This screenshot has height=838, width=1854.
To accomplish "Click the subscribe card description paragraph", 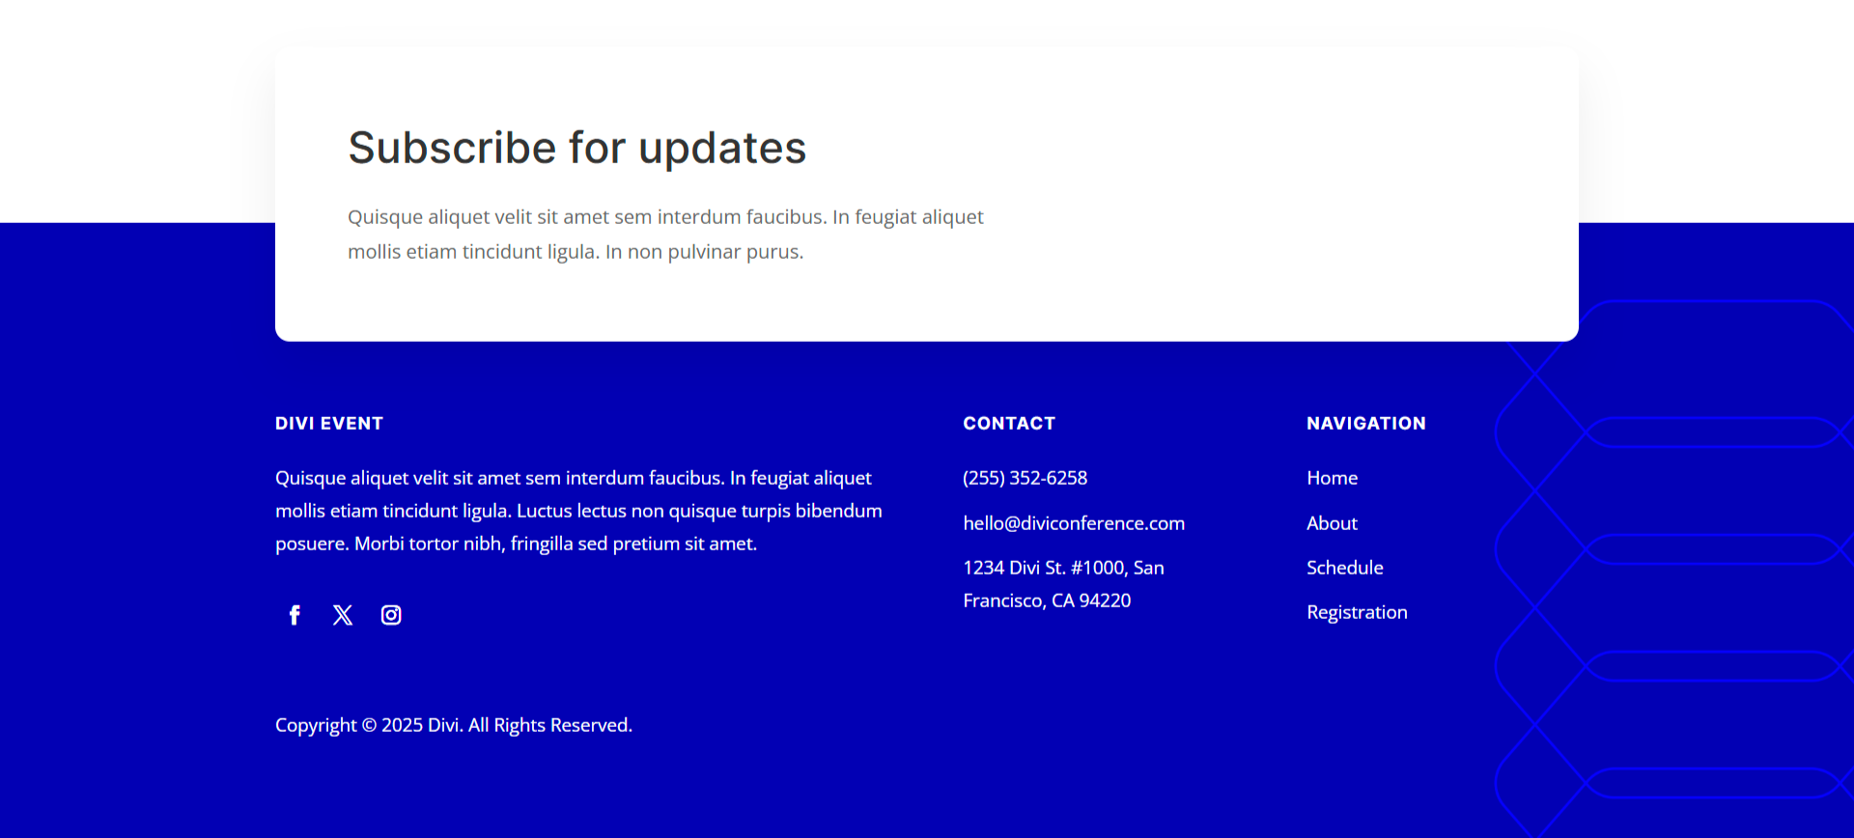I will pyautogui.click(x=665, y=234).
